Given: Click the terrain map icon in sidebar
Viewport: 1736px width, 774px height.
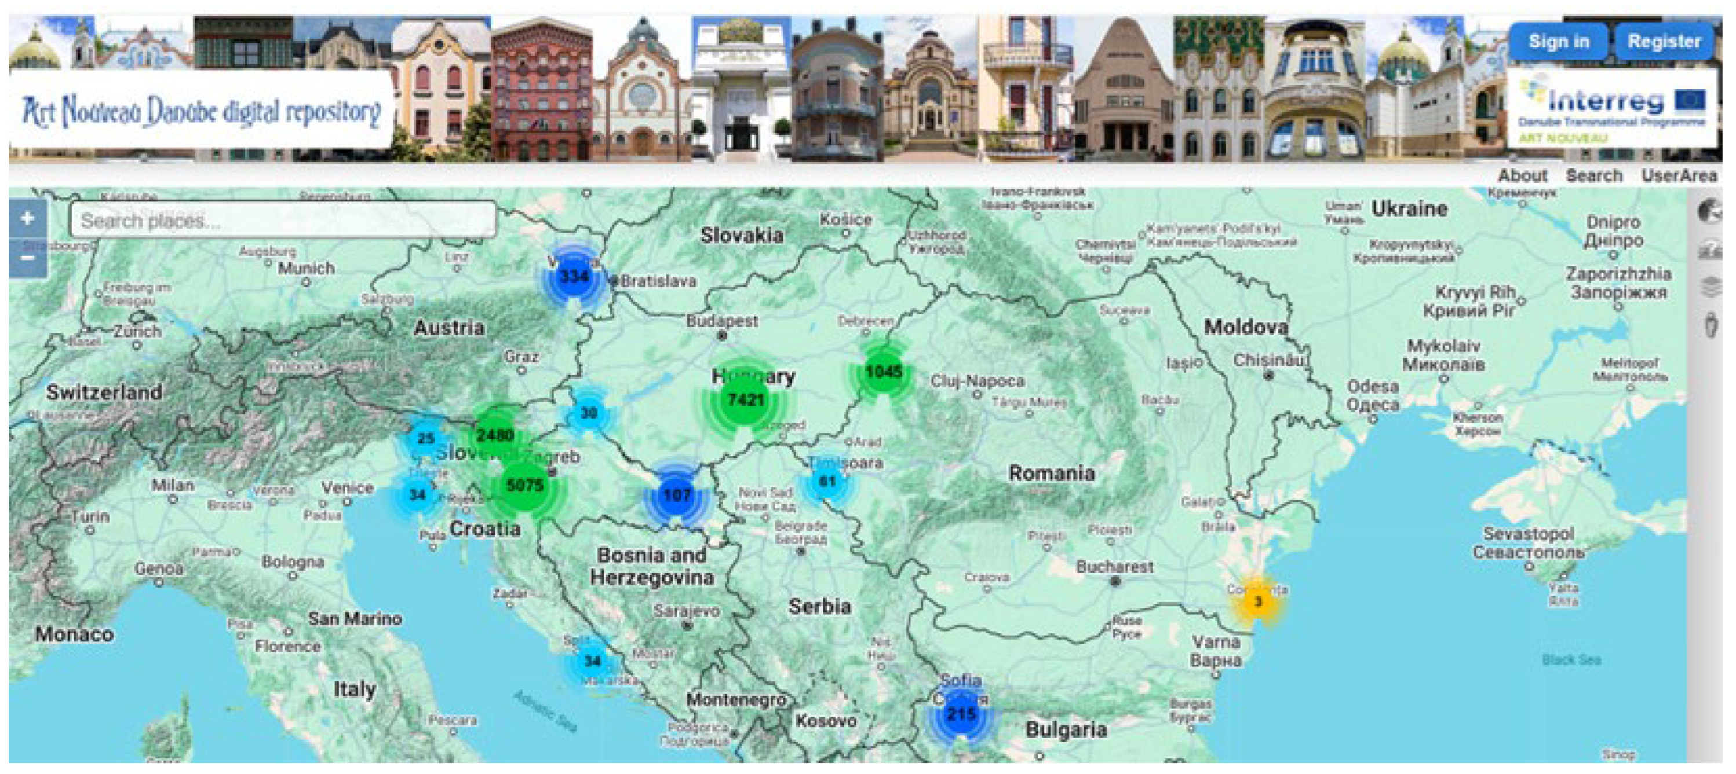Looking at the screenshot, I should tap(1710, 250).
